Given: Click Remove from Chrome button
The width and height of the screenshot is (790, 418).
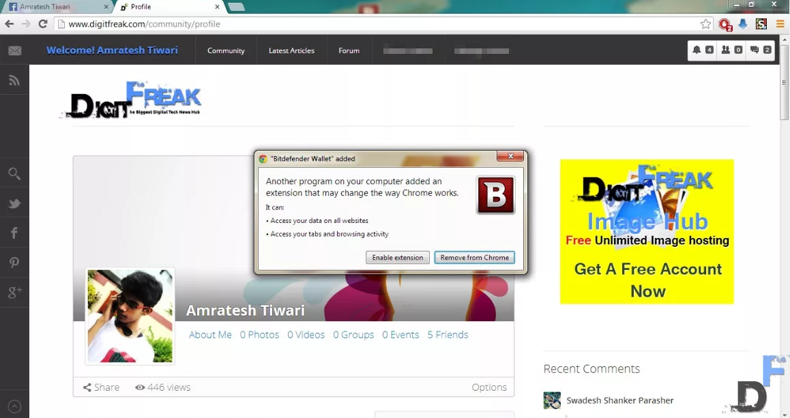Looking at the screenshot, I should (475, 257).
